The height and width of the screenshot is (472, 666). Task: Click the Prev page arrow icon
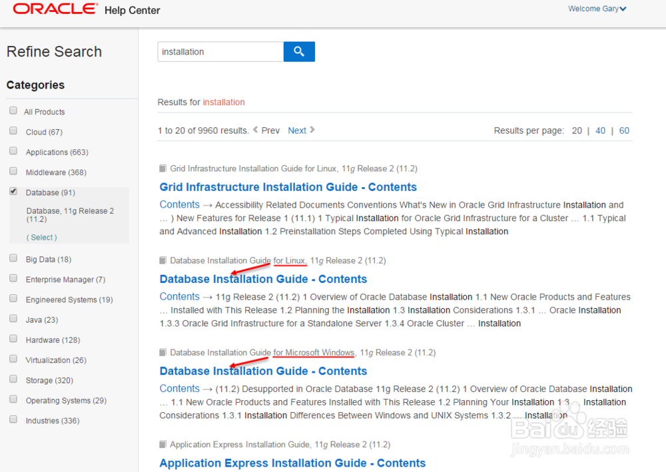click(x=255, y=130)
